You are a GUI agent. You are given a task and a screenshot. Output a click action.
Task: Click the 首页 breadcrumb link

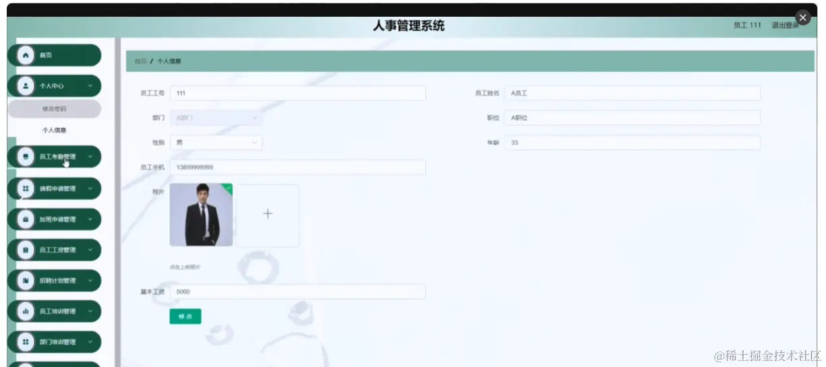tap(140, 61)
